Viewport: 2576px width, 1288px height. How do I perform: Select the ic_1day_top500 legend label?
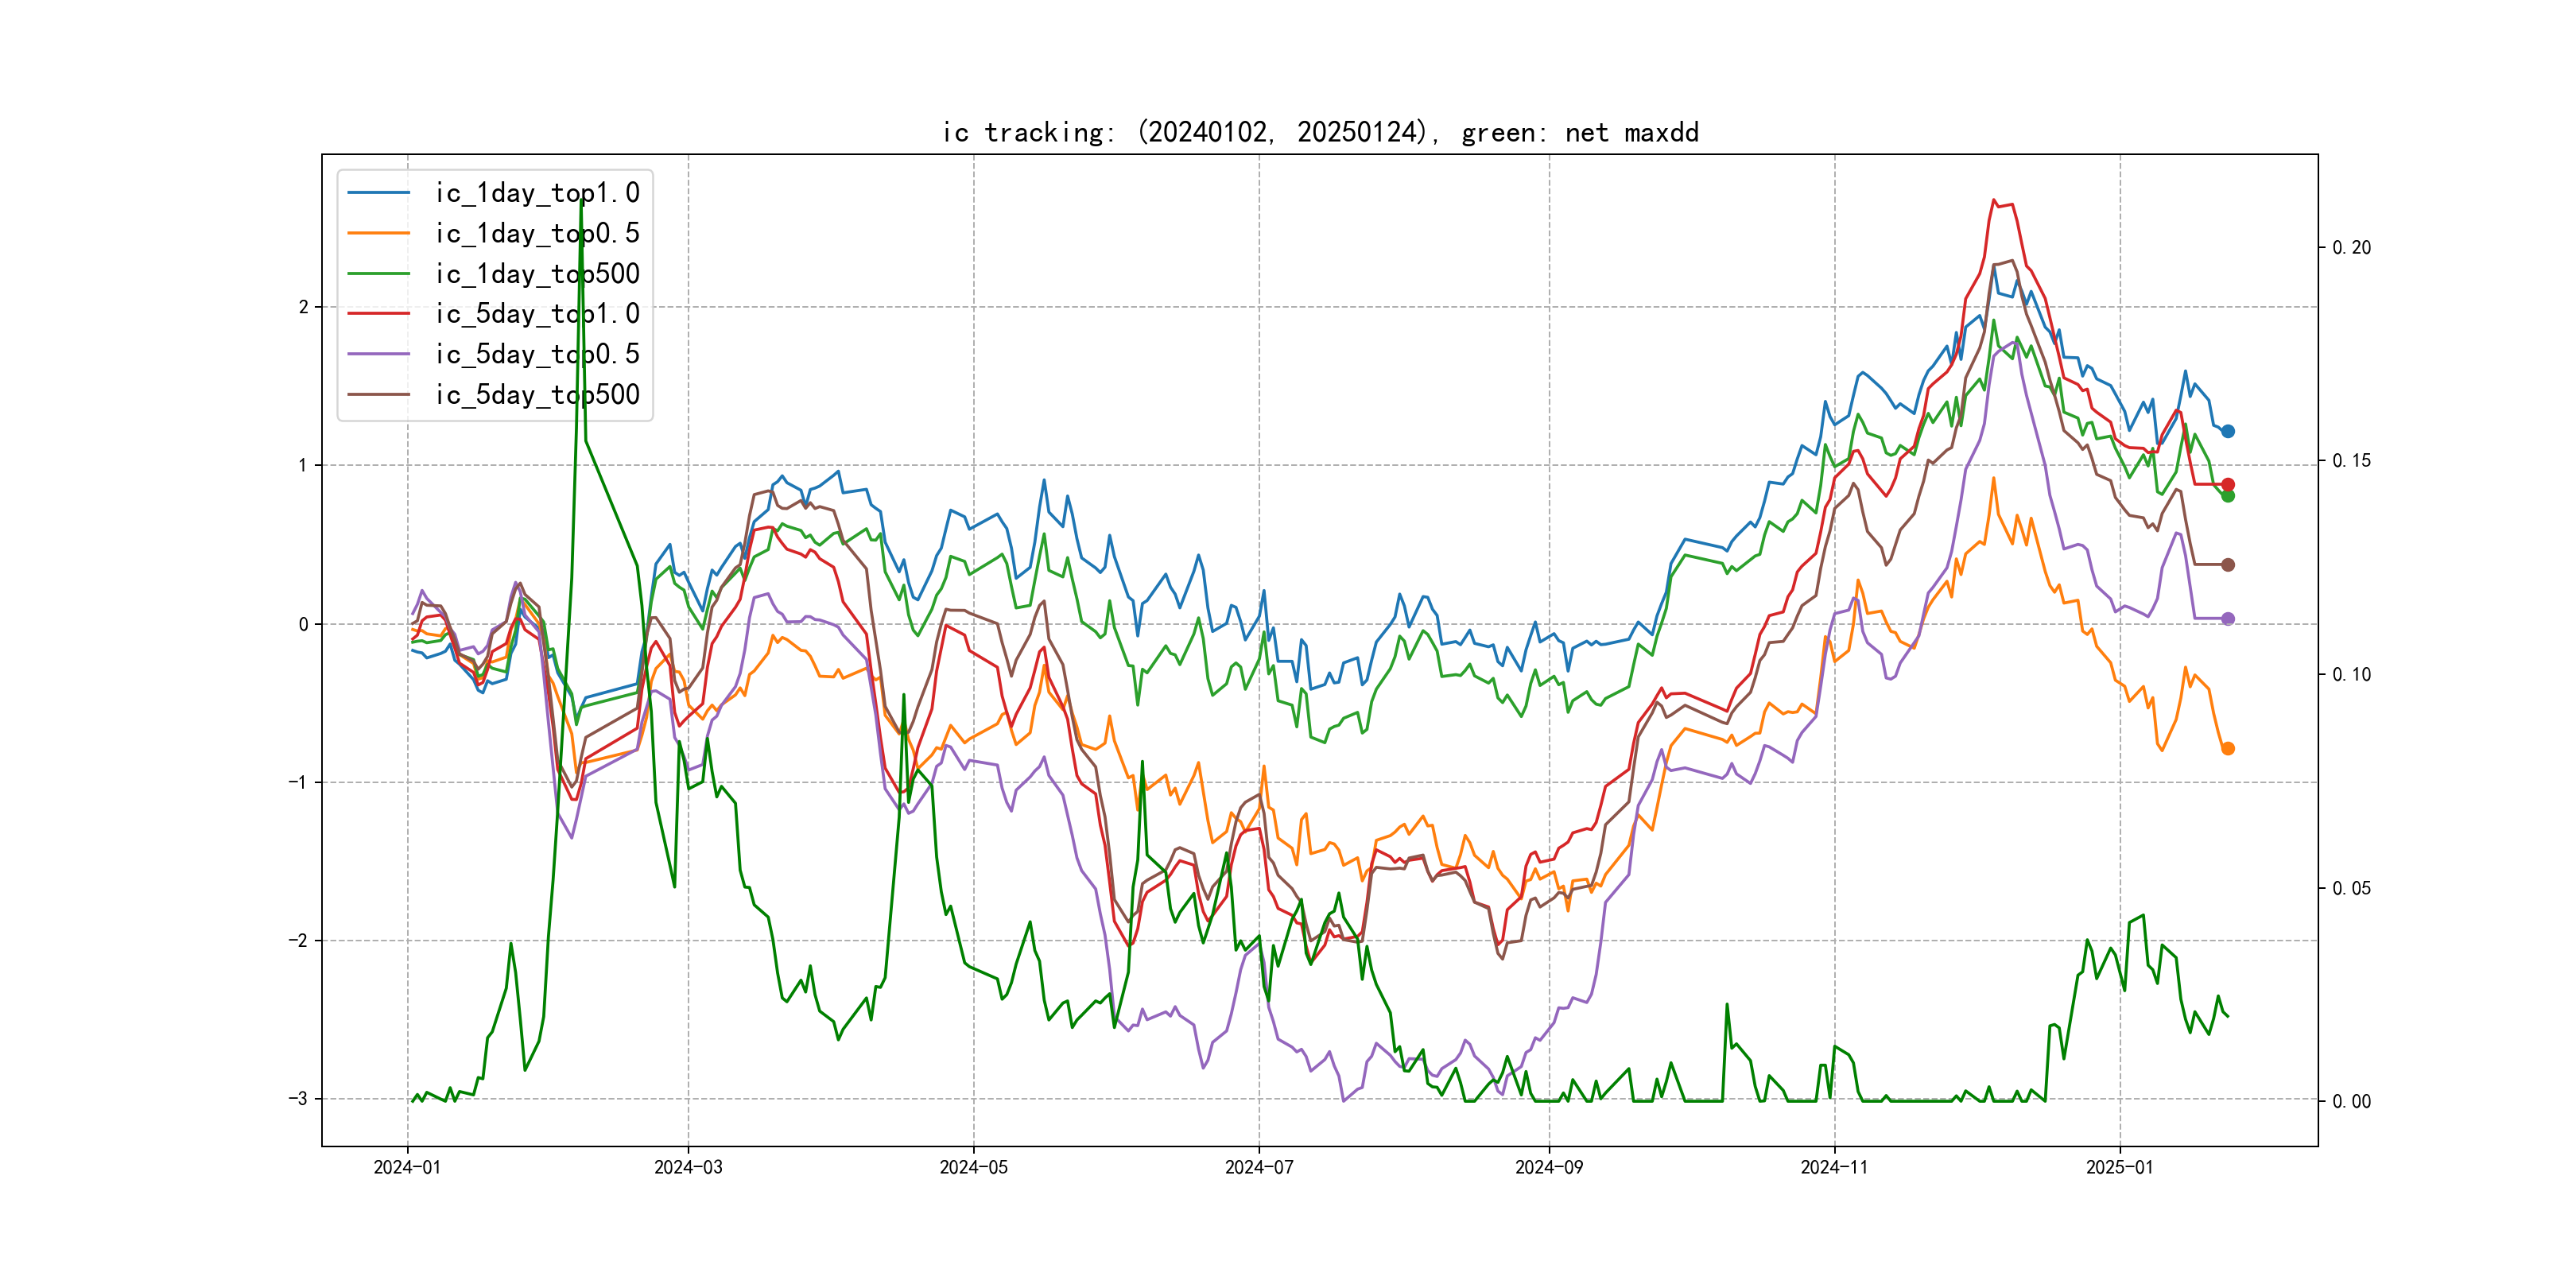537,274
